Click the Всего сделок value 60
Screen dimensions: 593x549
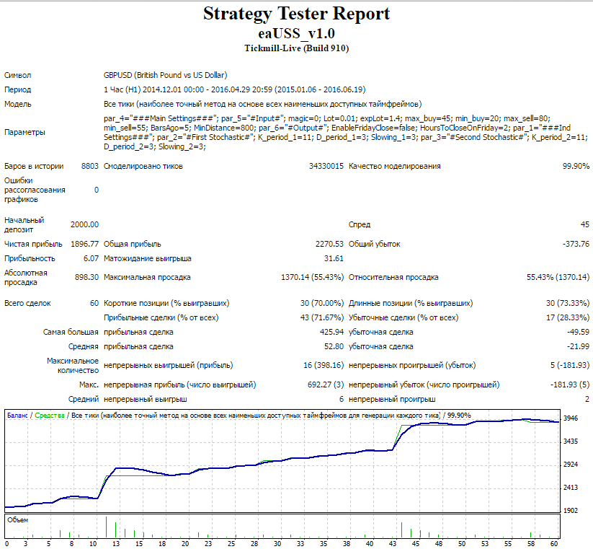[94, 303]
